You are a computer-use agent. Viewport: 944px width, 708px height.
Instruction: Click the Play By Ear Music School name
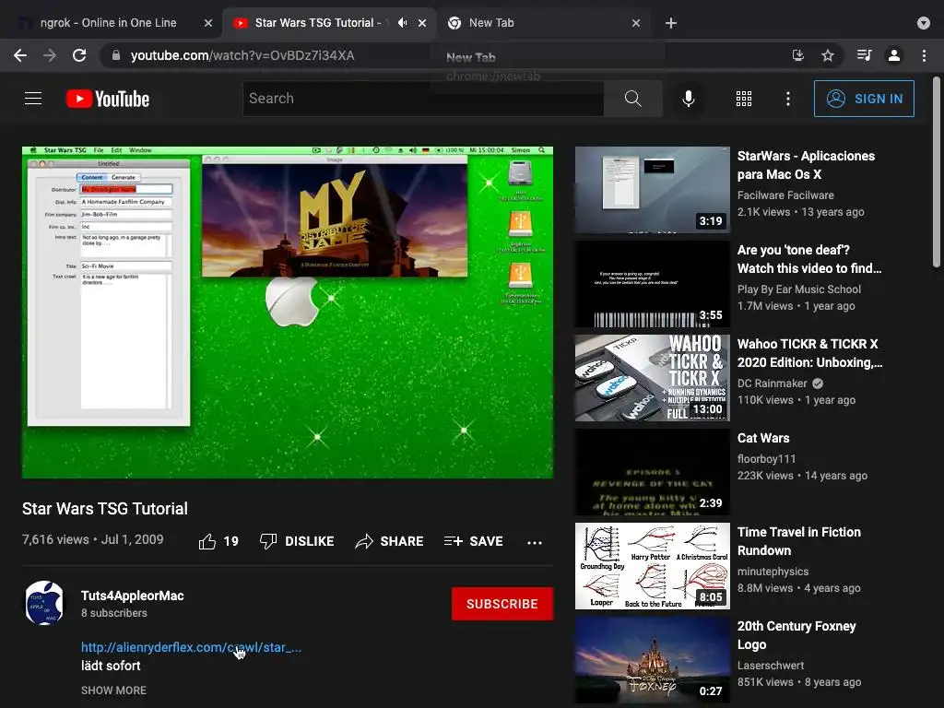799,289
